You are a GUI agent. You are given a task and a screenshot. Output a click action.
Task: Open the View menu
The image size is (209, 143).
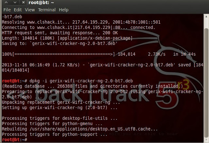click(x=30, y=10)
